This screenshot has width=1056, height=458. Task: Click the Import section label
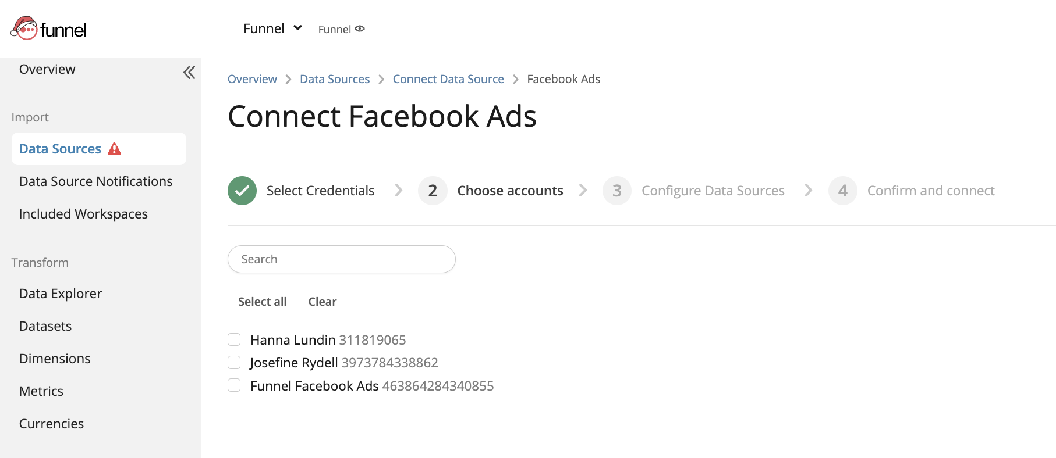30,117
